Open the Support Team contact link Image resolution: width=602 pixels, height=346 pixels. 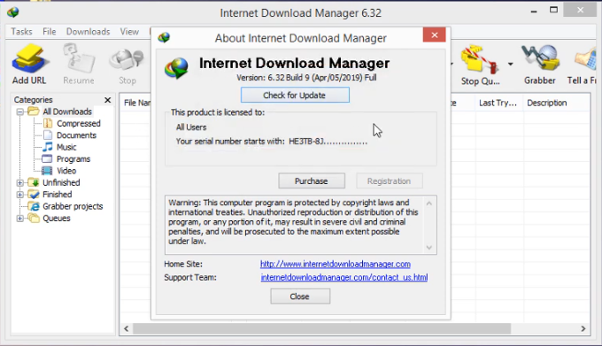pyautogui.click(x=344, y=277)
